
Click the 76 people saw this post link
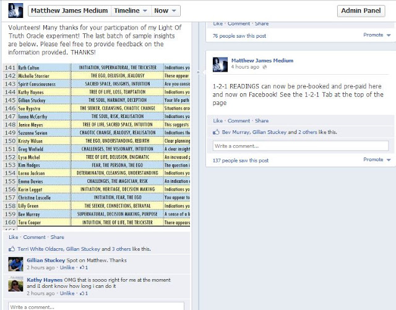coord(239,36)
